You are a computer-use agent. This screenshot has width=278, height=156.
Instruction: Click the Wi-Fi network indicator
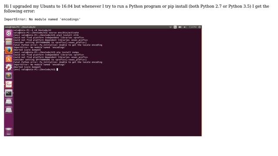click(x=171, y=27)
